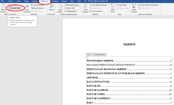Open the File menu
The width and height of the screenshot is (174, 105).
(x=2, y=1)
